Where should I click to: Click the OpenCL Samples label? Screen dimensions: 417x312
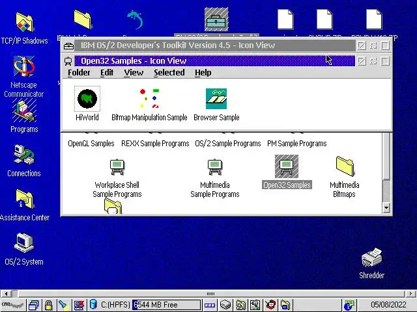(91, 144)
